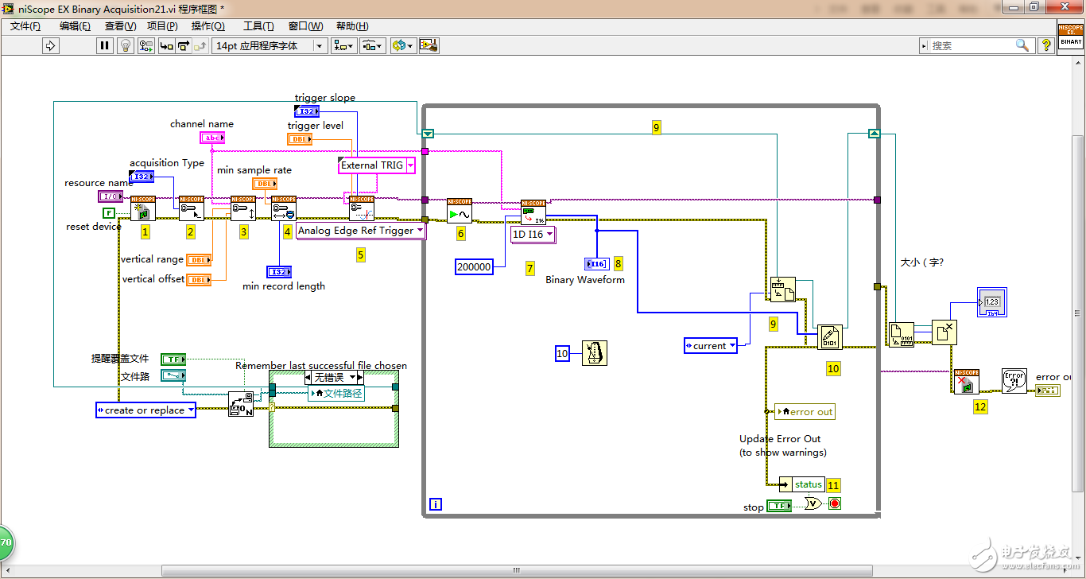Click the stop Boolean TF terminal
The image size is (1086, 579).
(778, 506)
